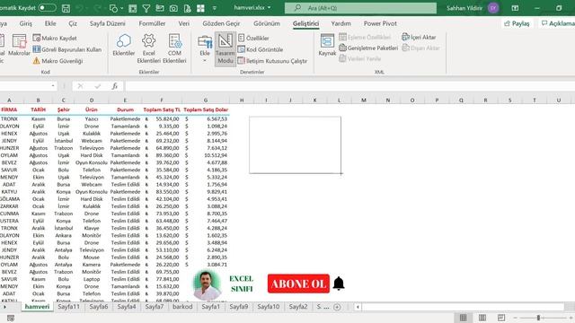Click the Paylaş share button
Screen dimensions: 575x323
[x=517, y=23]
